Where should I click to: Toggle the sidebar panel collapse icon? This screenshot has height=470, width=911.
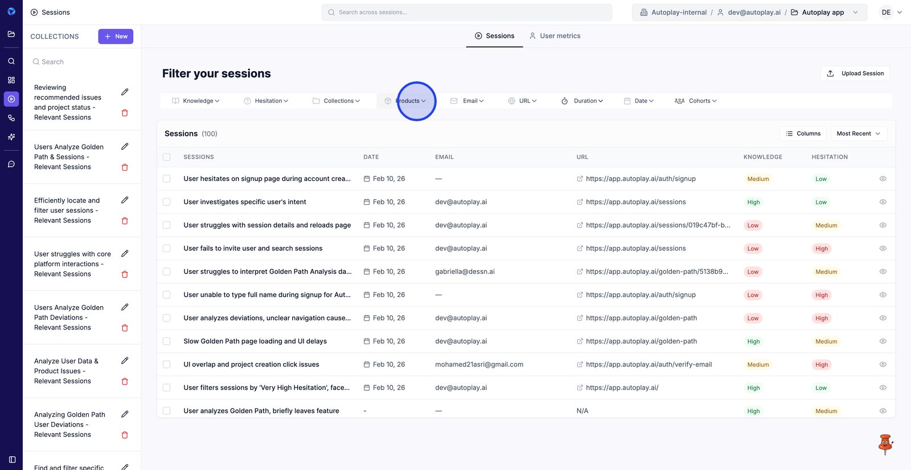[x=12, y=459]
